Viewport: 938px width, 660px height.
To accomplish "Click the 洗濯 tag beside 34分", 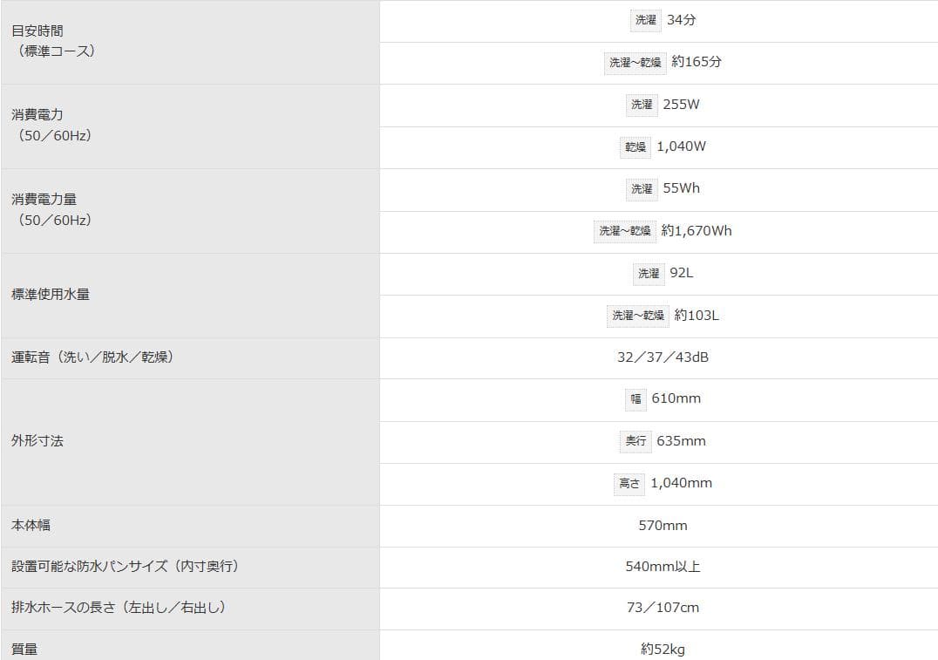I will pos(645,20).
